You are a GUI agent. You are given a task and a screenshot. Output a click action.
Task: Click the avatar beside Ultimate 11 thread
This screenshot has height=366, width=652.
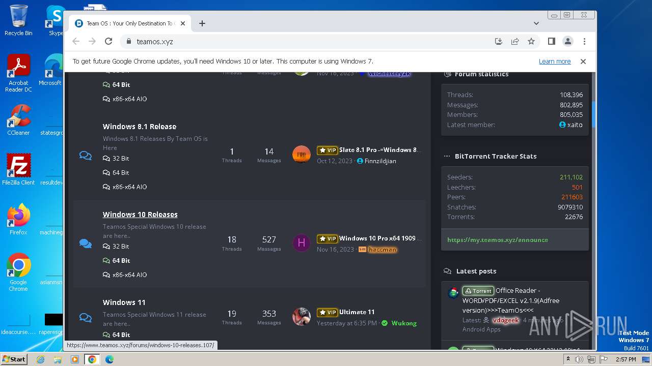[x=302, y=317]
